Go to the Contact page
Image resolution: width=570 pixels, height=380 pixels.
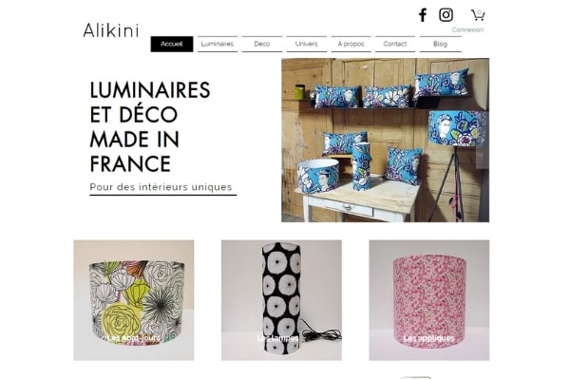click(x=395, y=44)
